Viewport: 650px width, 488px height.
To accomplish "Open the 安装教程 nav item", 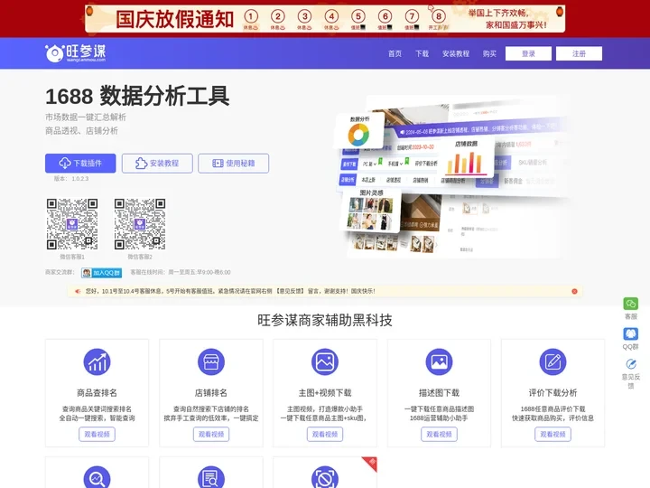I will tap(456, 53).
